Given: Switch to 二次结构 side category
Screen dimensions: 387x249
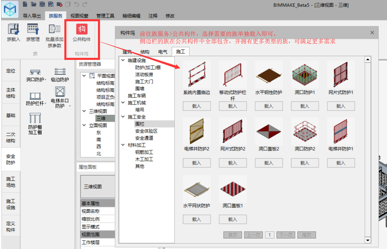Looking at the screenshot, I should point(11,137).
